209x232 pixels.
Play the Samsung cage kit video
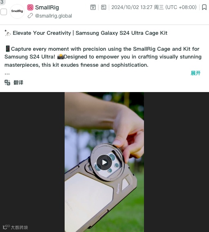tap(104, 162)
